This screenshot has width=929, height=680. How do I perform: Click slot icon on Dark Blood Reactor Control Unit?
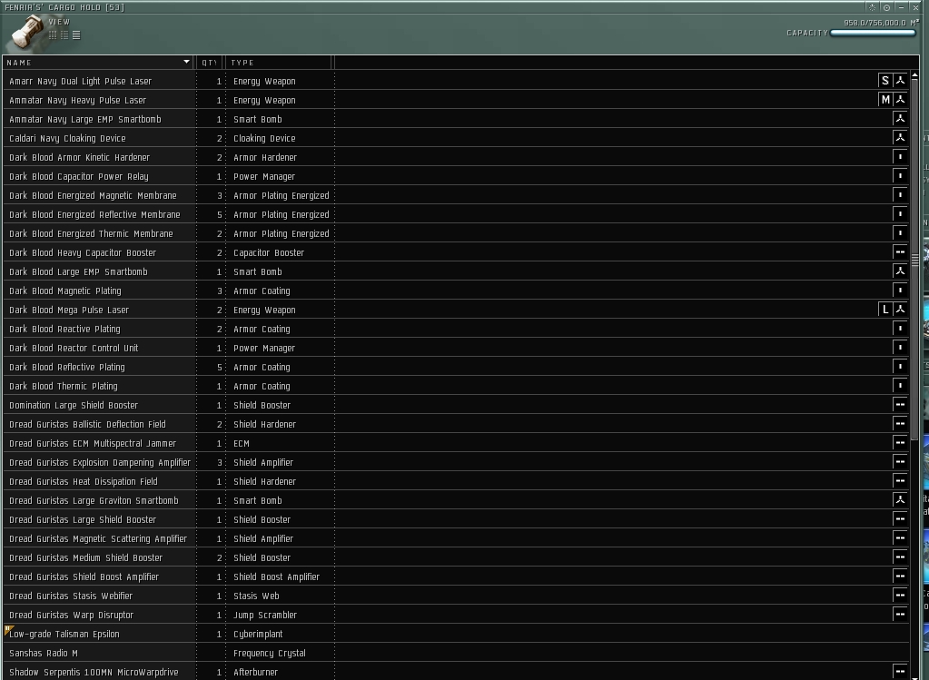point(900,347)
